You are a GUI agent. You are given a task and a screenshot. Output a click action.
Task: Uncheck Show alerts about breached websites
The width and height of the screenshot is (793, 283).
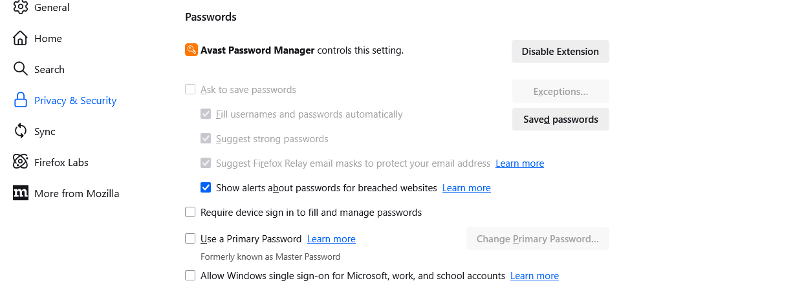click(206, 188)
